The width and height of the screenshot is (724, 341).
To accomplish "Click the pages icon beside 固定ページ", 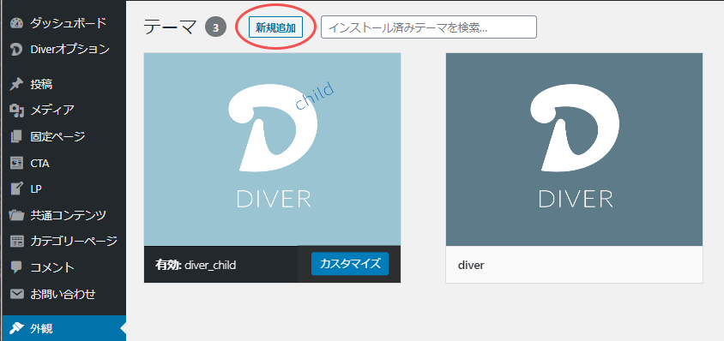I will 16,136.
